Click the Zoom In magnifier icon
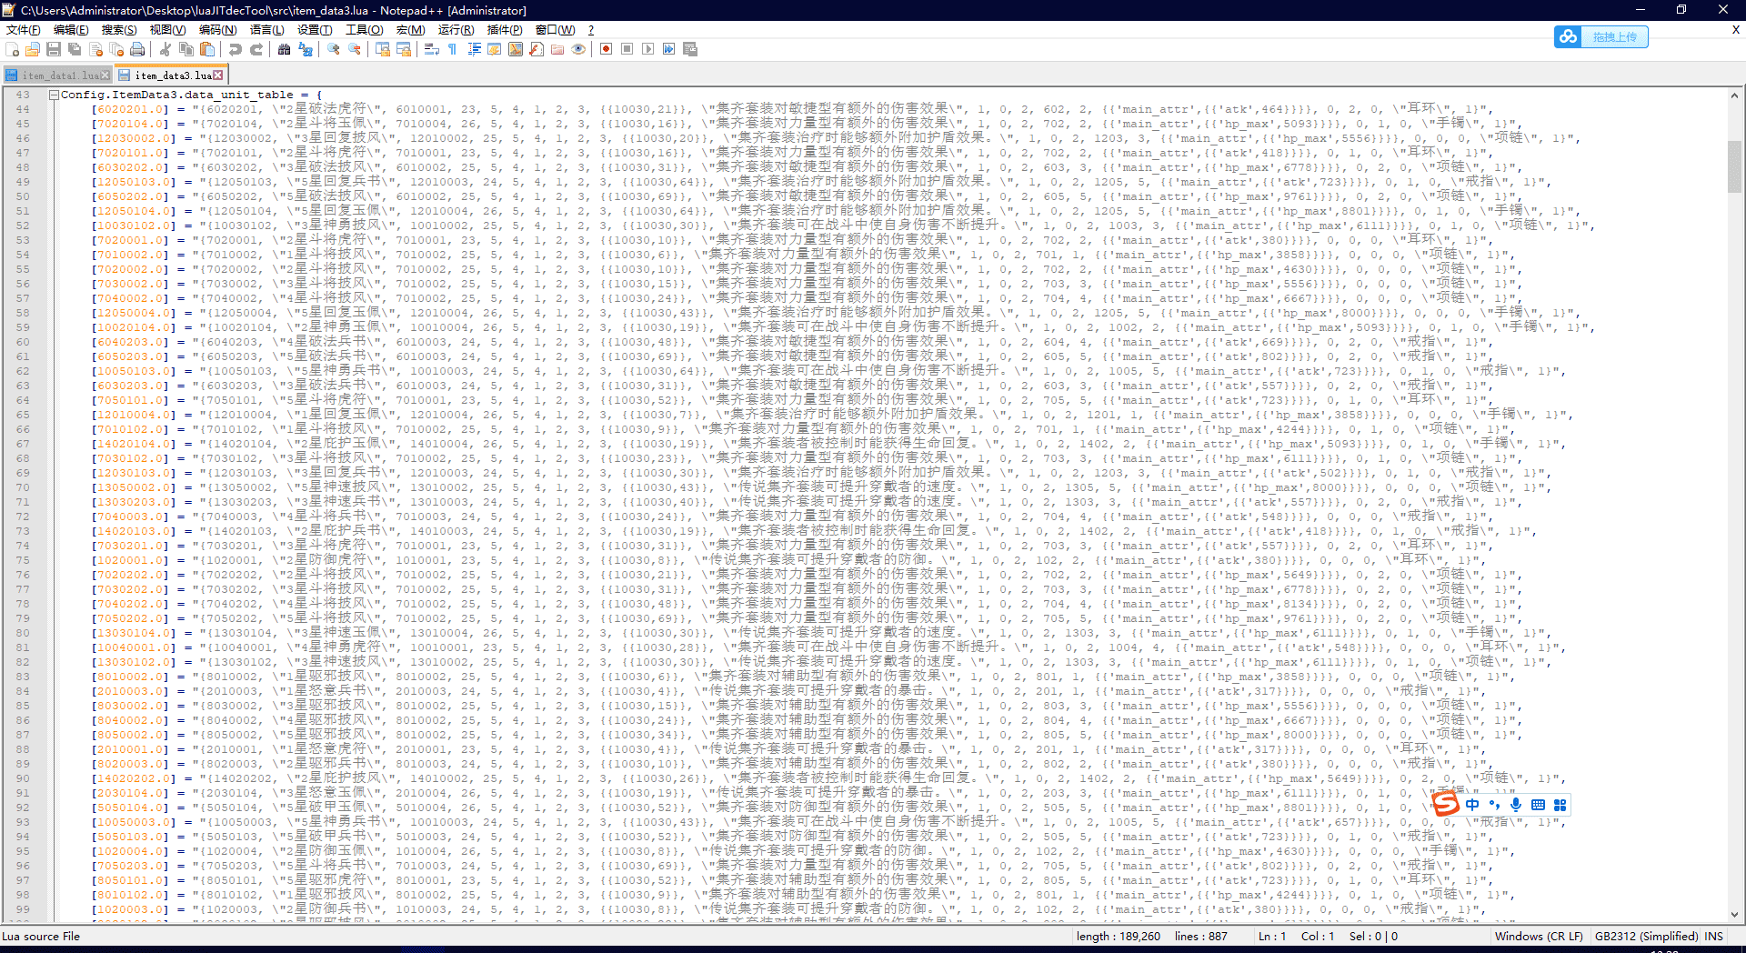Screen dimensions: 1746x953 click(334, 49)
